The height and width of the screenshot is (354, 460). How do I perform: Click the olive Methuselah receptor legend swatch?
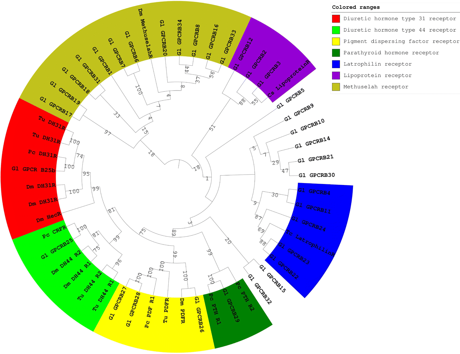336,87
